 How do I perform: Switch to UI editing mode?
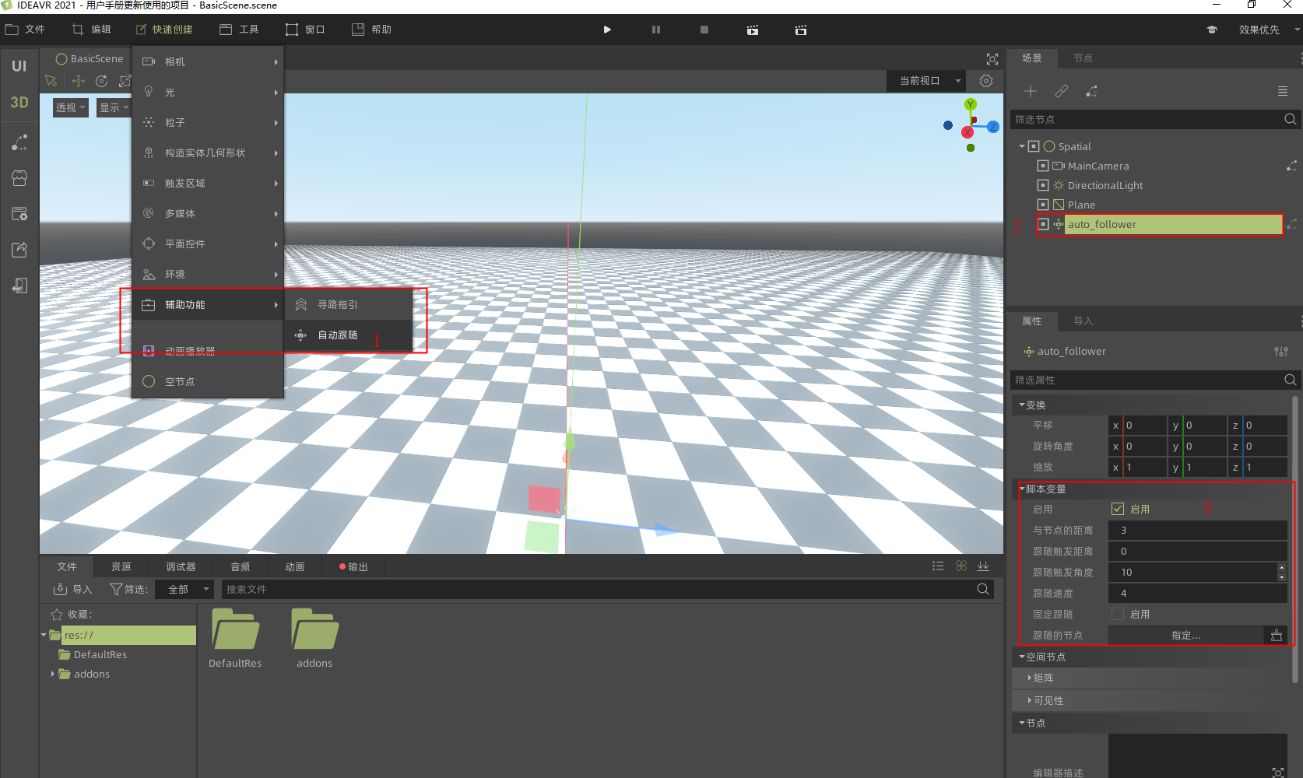(x=19, y=66)
